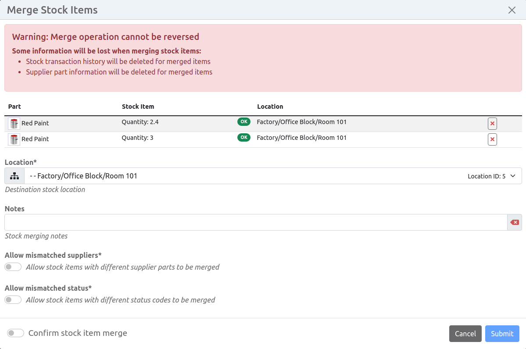Enable Allow mismatched status toggle
Screen dimensions: 526x349
[x=13, y=300]
